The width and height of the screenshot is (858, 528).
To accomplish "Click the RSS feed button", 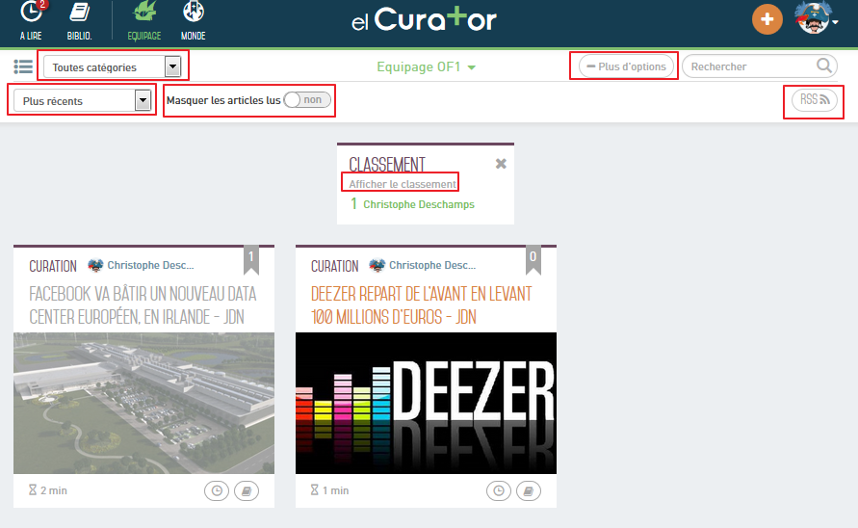I will pos(815,99).
